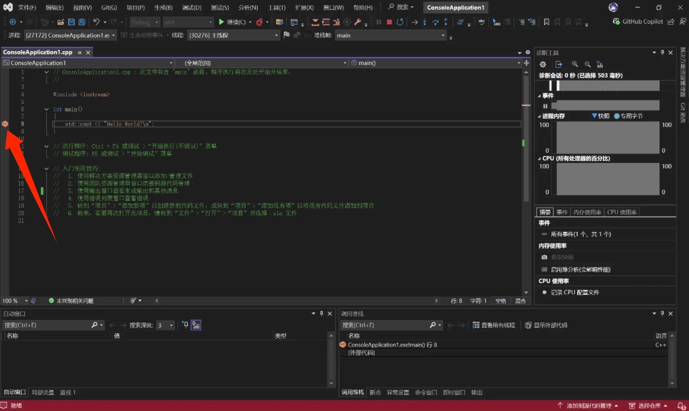Click the Step Into down-arrow icon
Screen dimensions: 689x411
tap(425, 22)
